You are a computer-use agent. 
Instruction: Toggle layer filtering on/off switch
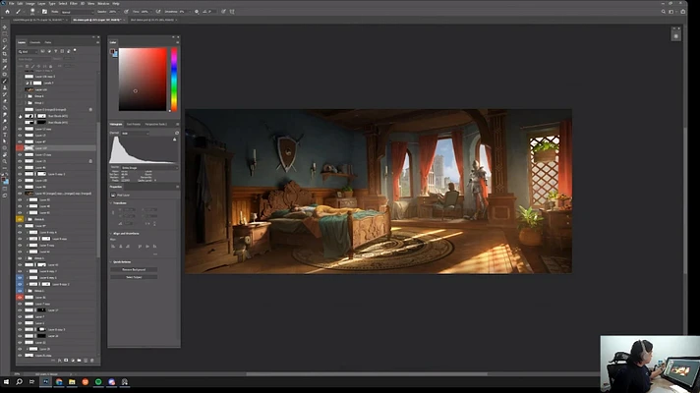pyautogui.click(x=75, y=50)
